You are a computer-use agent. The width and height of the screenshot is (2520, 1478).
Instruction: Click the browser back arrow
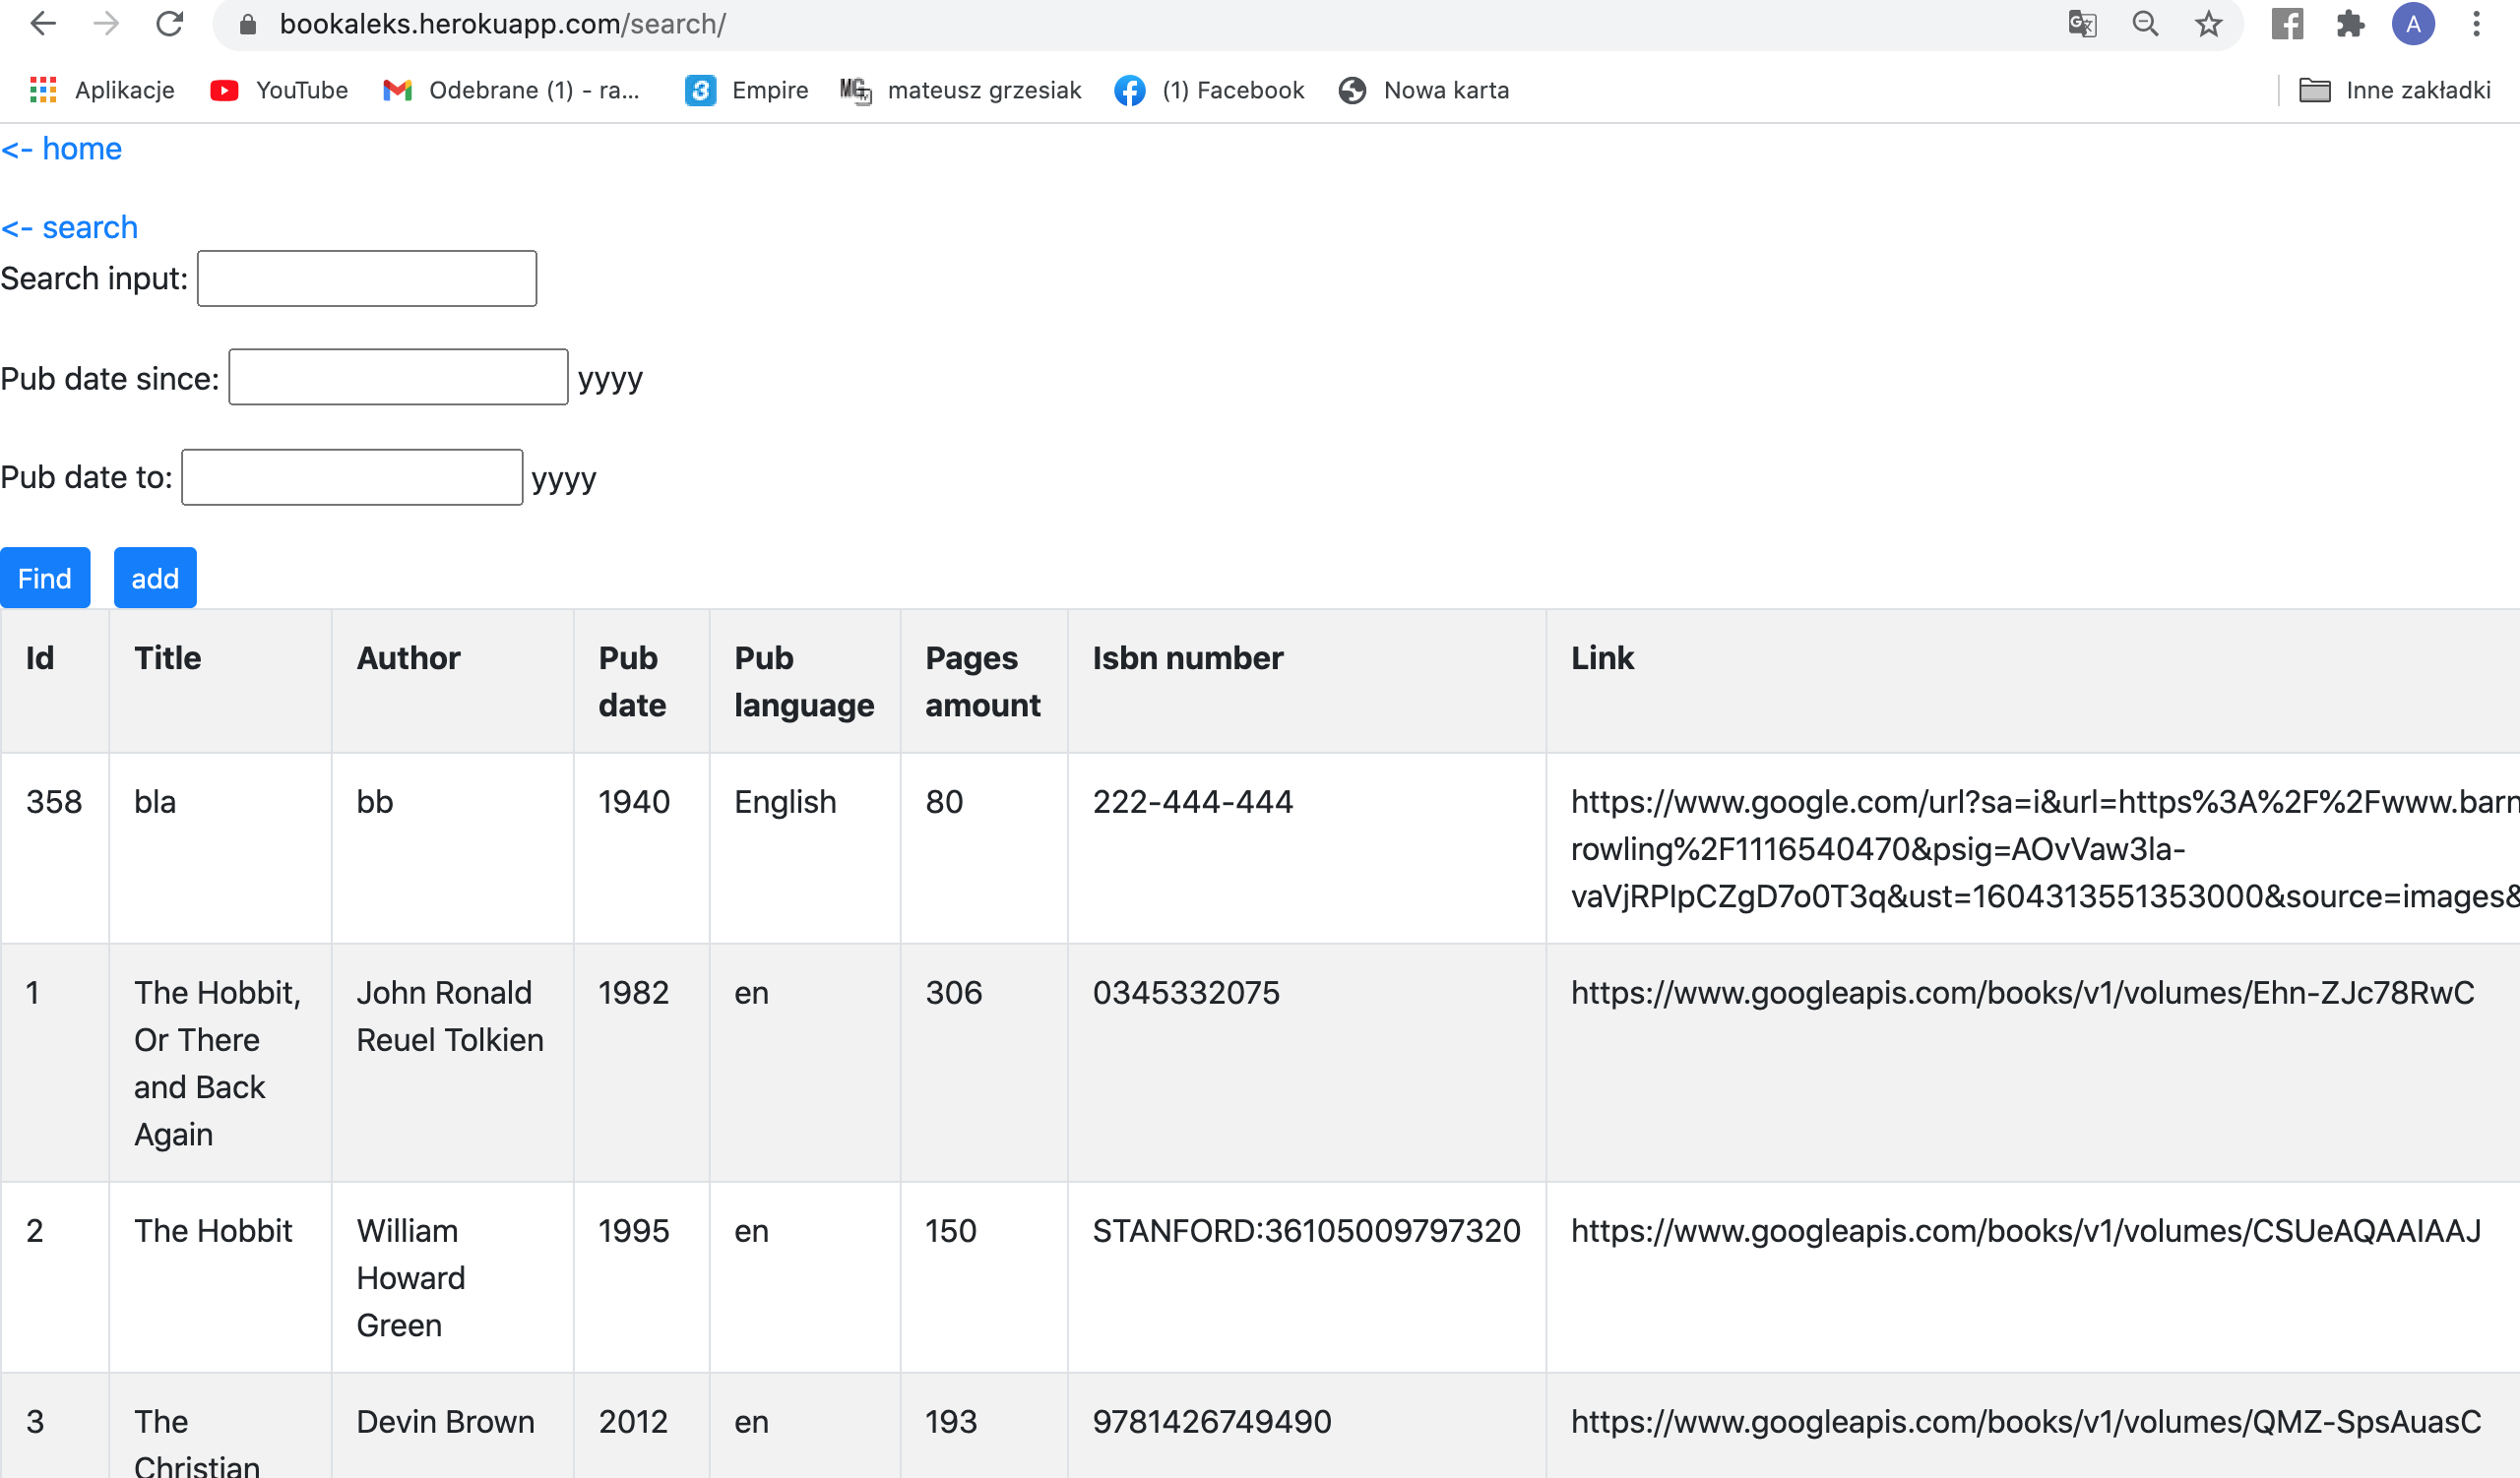tap(42, 23)
